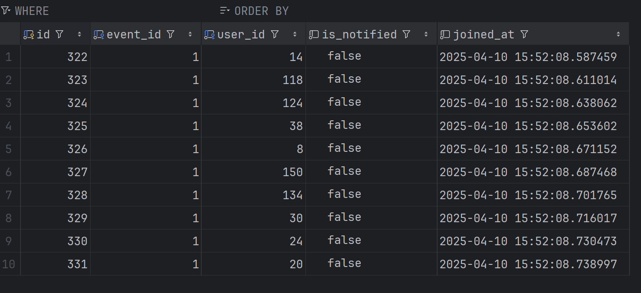Click the user_id cell 14

tap(254, 57)
